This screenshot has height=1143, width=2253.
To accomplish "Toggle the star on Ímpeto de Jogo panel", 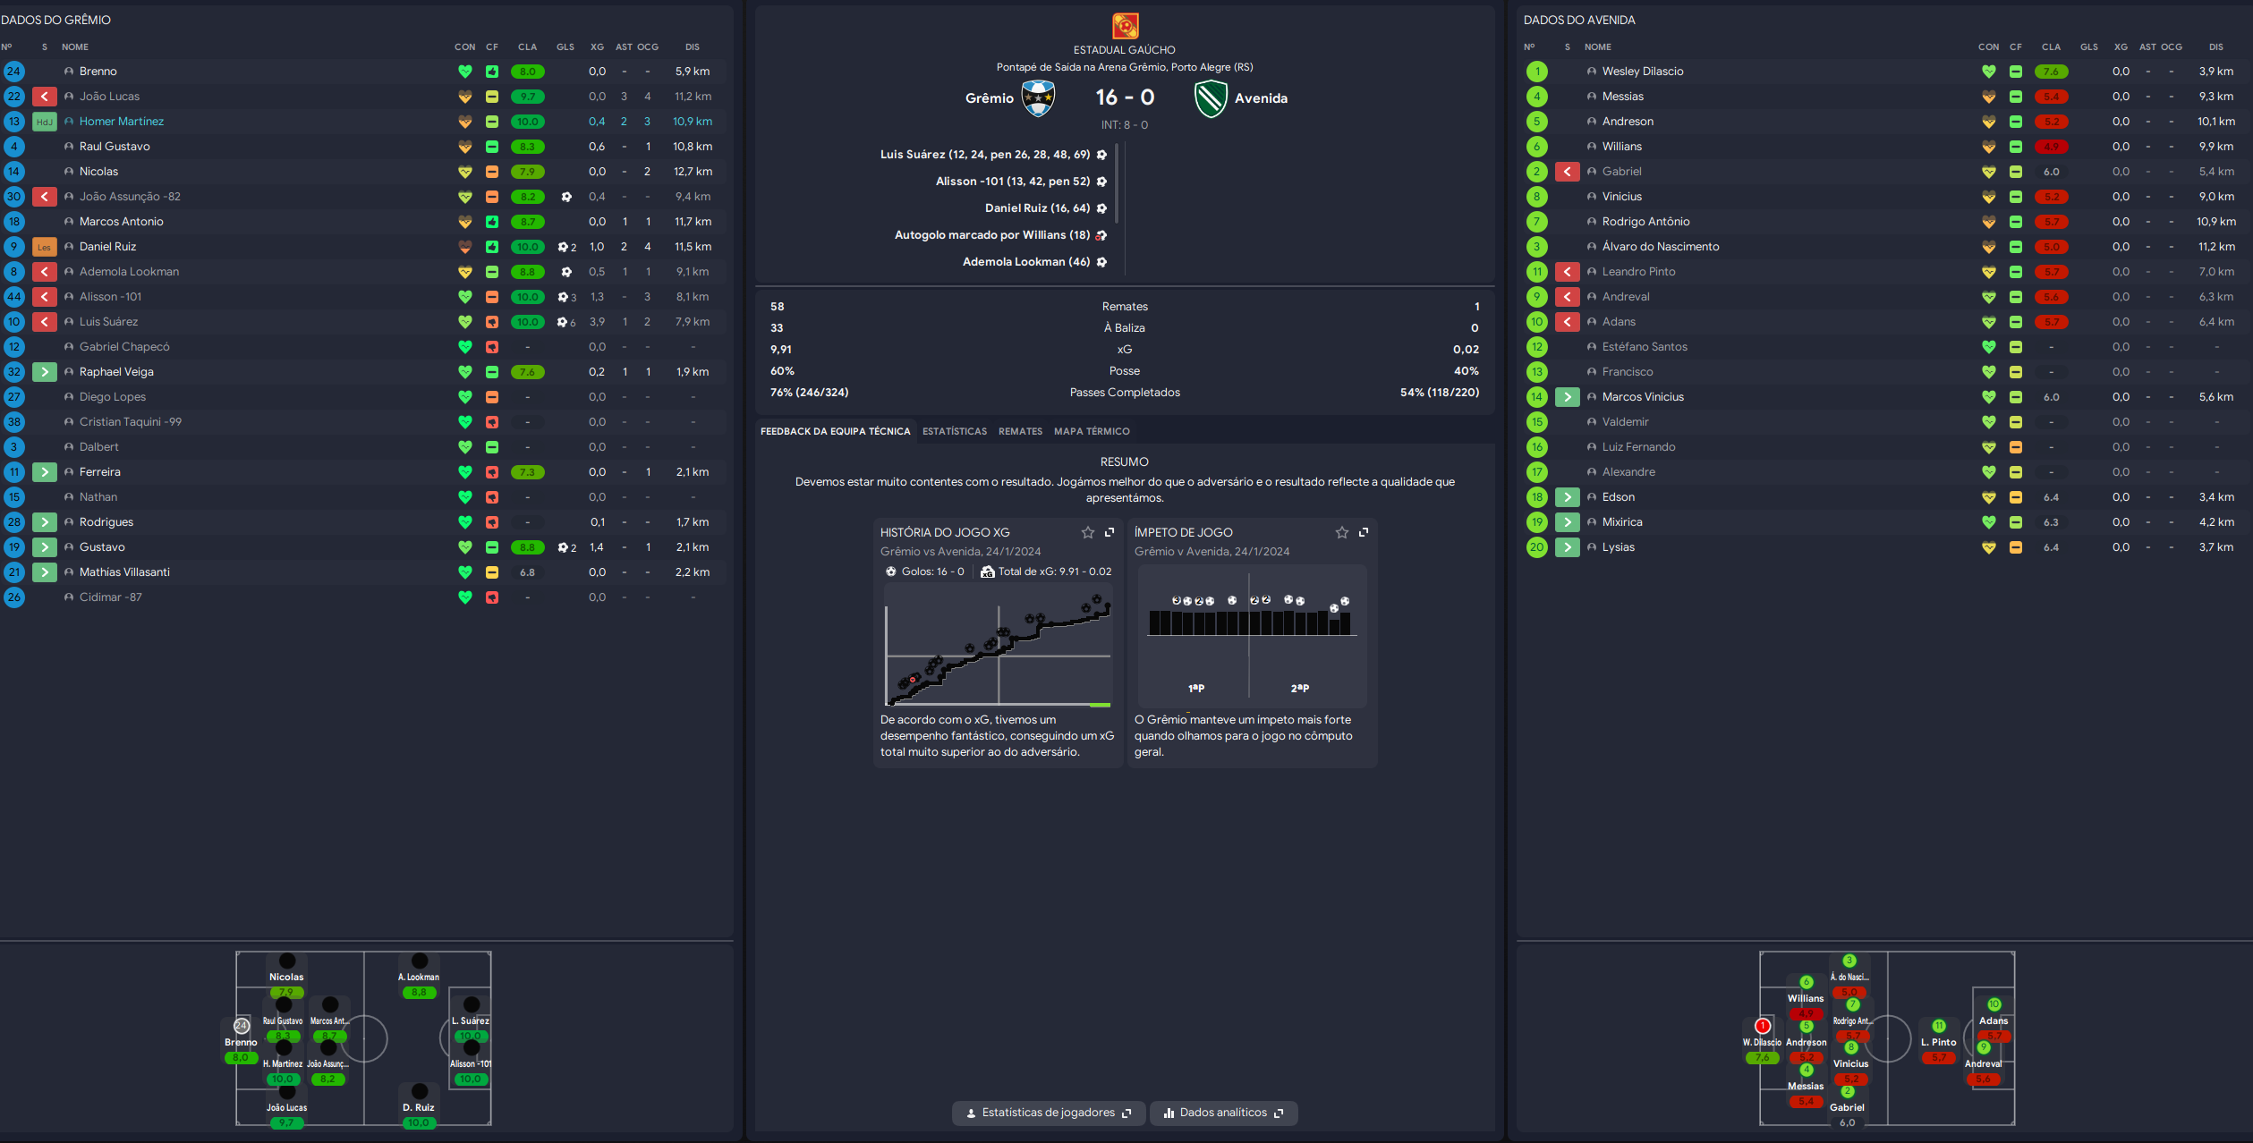I will click(x=1341, y=532).
